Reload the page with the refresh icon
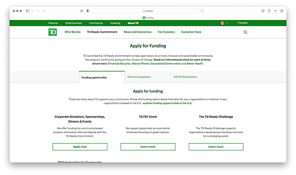296x175 pixels. point(202,11)
